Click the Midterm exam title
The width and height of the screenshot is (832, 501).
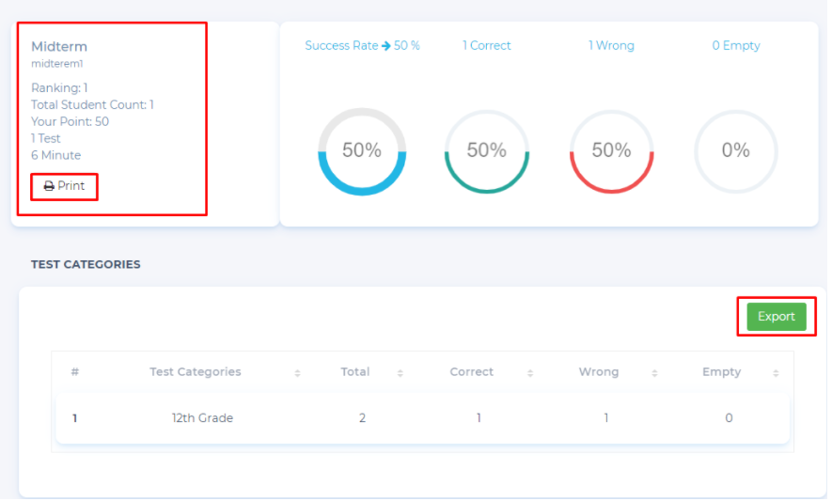pyautogui.click(x=59, y=46)
